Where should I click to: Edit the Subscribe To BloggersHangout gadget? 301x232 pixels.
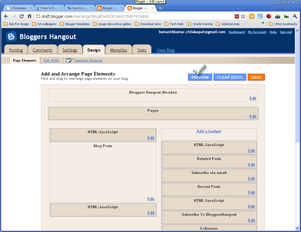tap(252, 220)
